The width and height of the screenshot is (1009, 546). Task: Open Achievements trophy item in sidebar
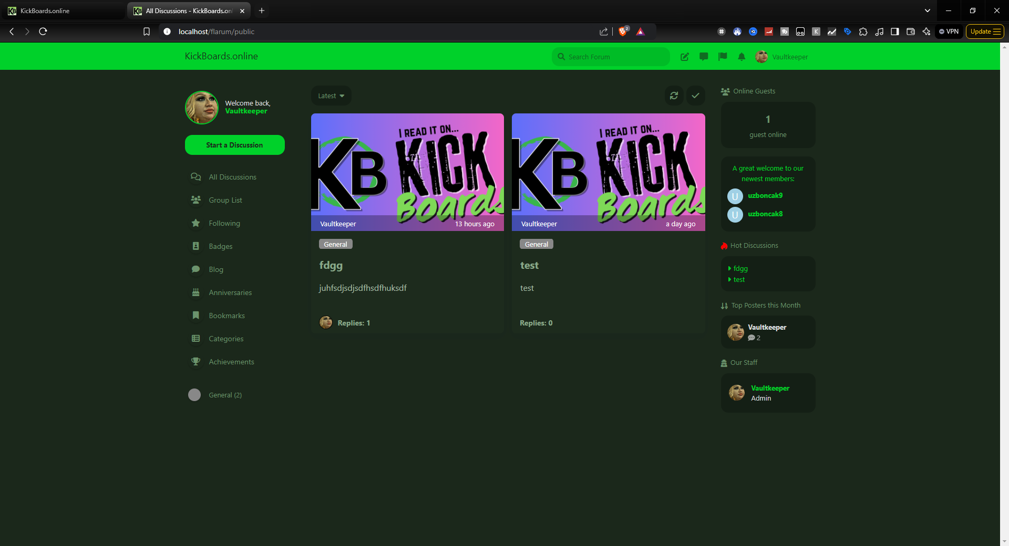click(231, 362)
